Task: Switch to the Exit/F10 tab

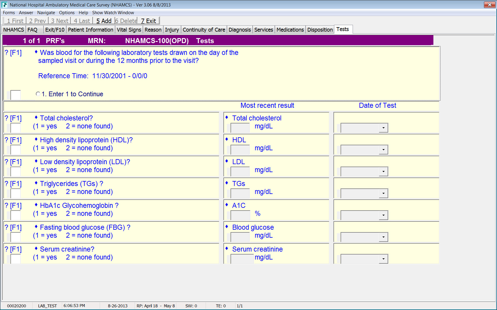Action: click(55, 30)
